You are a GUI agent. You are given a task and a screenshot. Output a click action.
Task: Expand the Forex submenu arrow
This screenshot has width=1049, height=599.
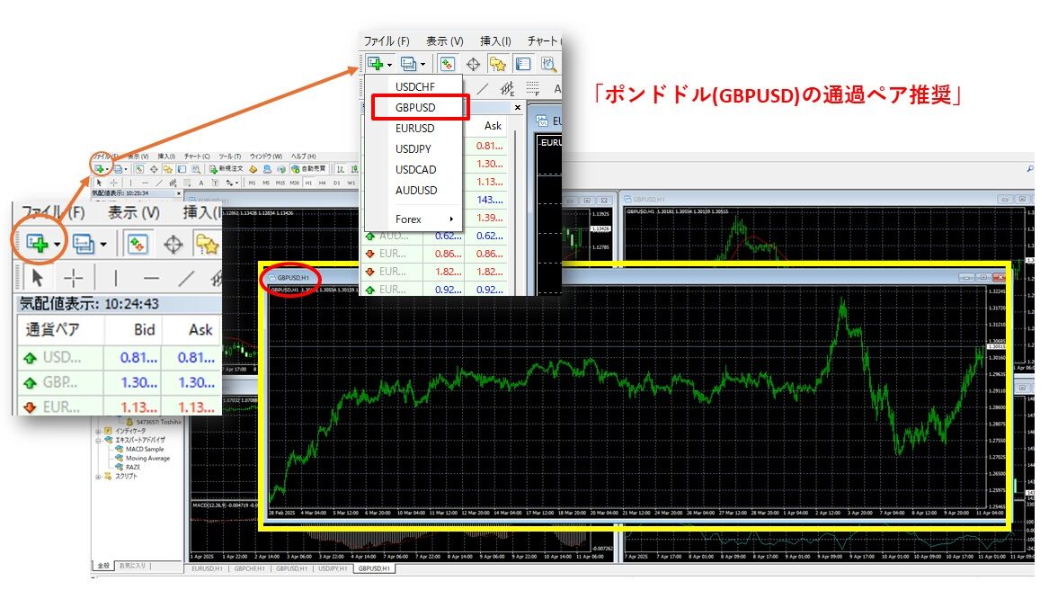coord(451,219)
